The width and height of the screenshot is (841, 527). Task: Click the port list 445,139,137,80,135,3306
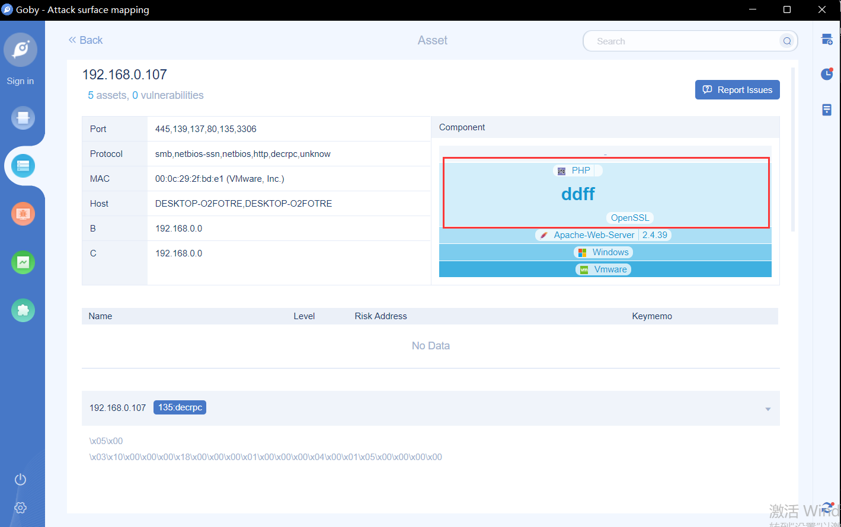point(206,129)
